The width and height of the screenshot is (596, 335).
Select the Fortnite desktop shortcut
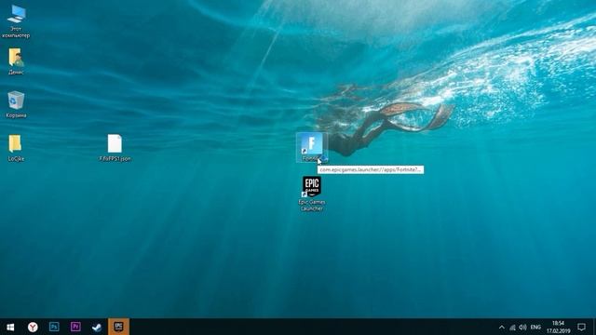pyautogui.click(x=312, y=147)
